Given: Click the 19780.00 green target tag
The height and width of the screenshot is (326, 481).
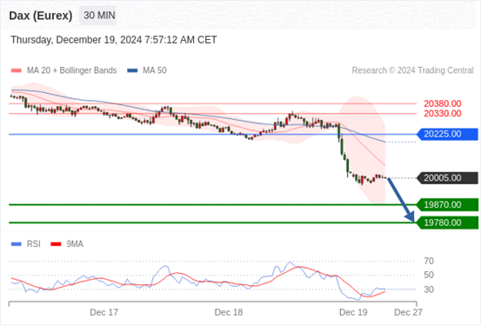Looking at the screenshot, I should click(x=447, y=223).
